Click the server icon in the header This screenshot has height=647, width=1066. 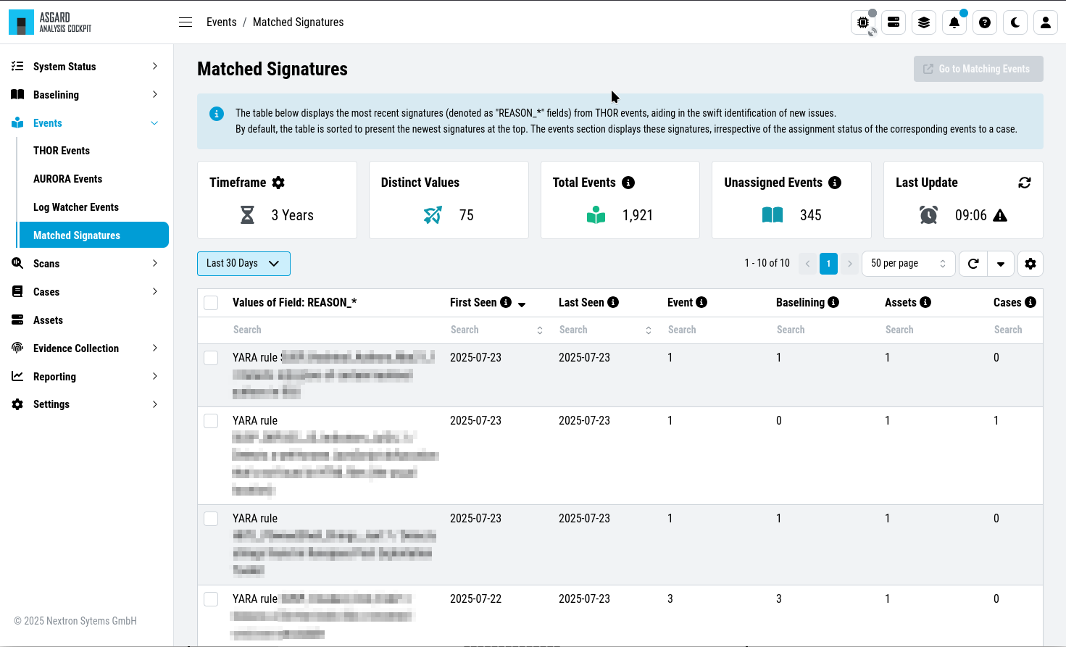894,22
